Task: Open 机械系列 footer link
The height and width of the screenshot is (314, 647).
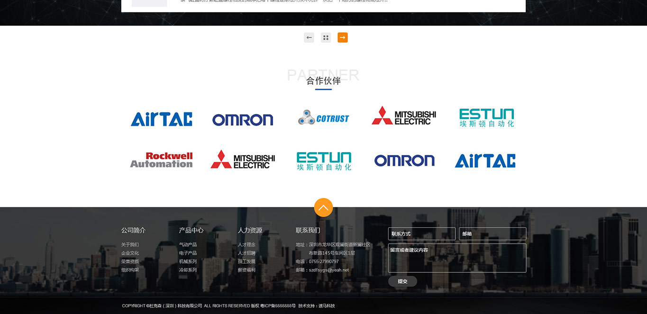Action: 188,261
